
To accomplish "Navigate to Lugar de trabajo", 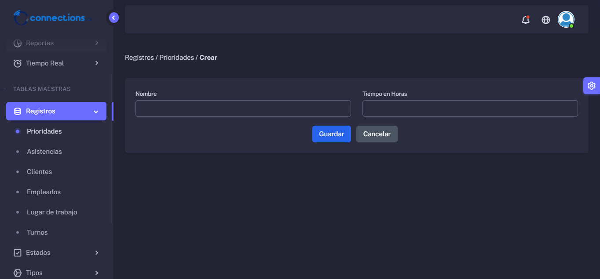I will (52, 212).
